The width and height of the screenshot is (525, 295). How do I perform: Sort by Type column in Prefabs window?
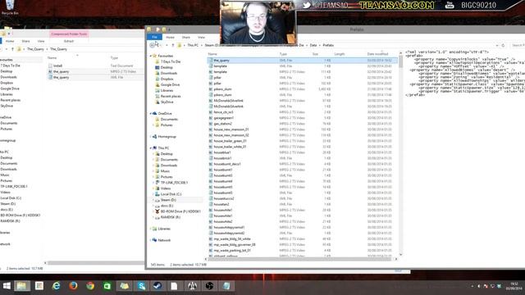click(x=283, y=54)
